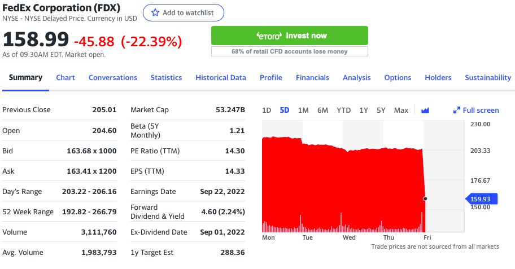Click the Earnings Date Sep 22, 2022
This screenshot has width=515, height=269.
click(x=222, y=192)
